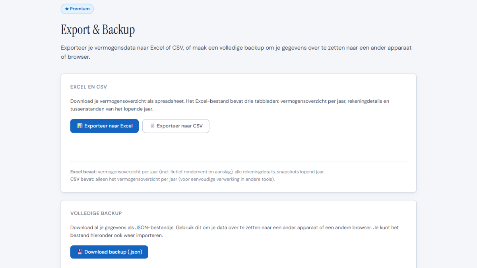
Task: Select the Premium badge label
Action: click(x=80, y=9)
